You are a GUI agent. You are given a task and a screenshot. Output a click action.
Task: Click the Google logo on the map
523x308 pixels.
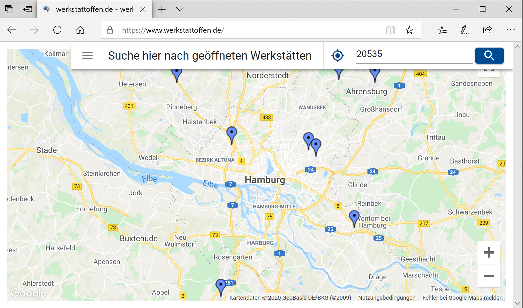point(28,293)
